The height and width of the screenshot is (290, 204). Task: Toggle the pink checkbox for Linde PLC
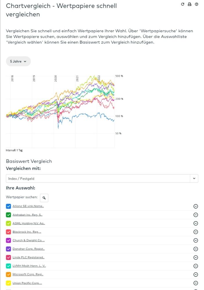pos(8,257)
